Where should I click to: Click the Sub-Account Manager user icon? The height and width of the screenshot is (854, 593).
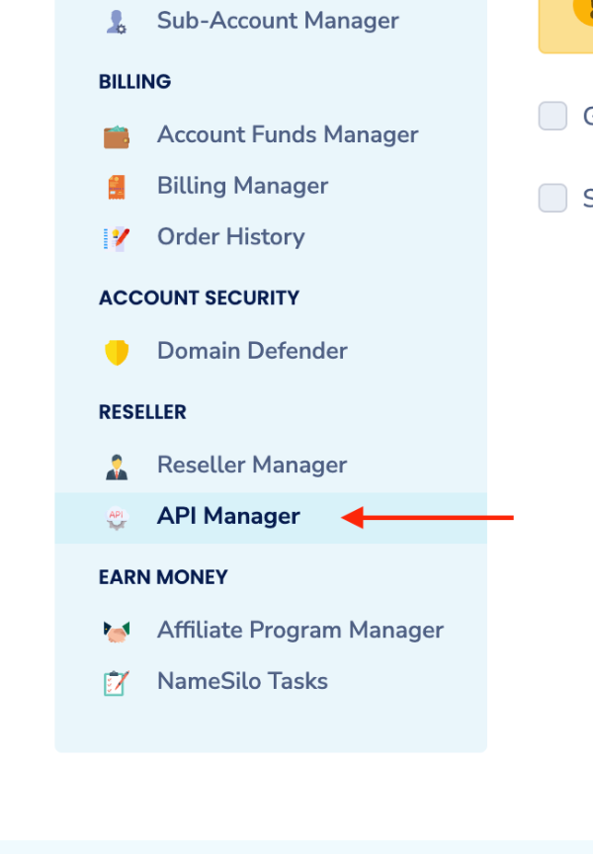tap(116, 22)
